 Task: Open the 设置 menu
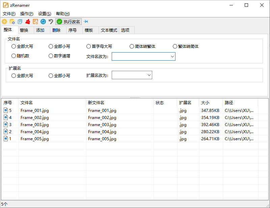coord(44,13)
